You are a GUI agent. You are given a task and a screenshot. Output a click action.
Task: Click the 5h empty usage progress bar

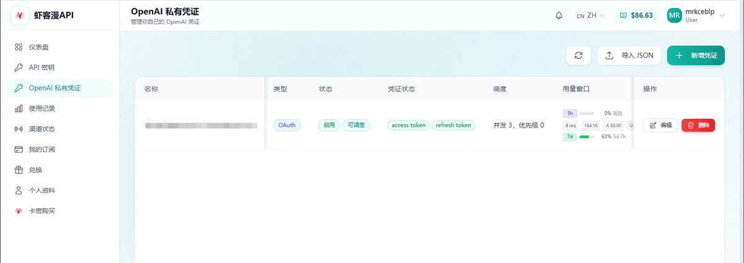click(x=587, y=113)
